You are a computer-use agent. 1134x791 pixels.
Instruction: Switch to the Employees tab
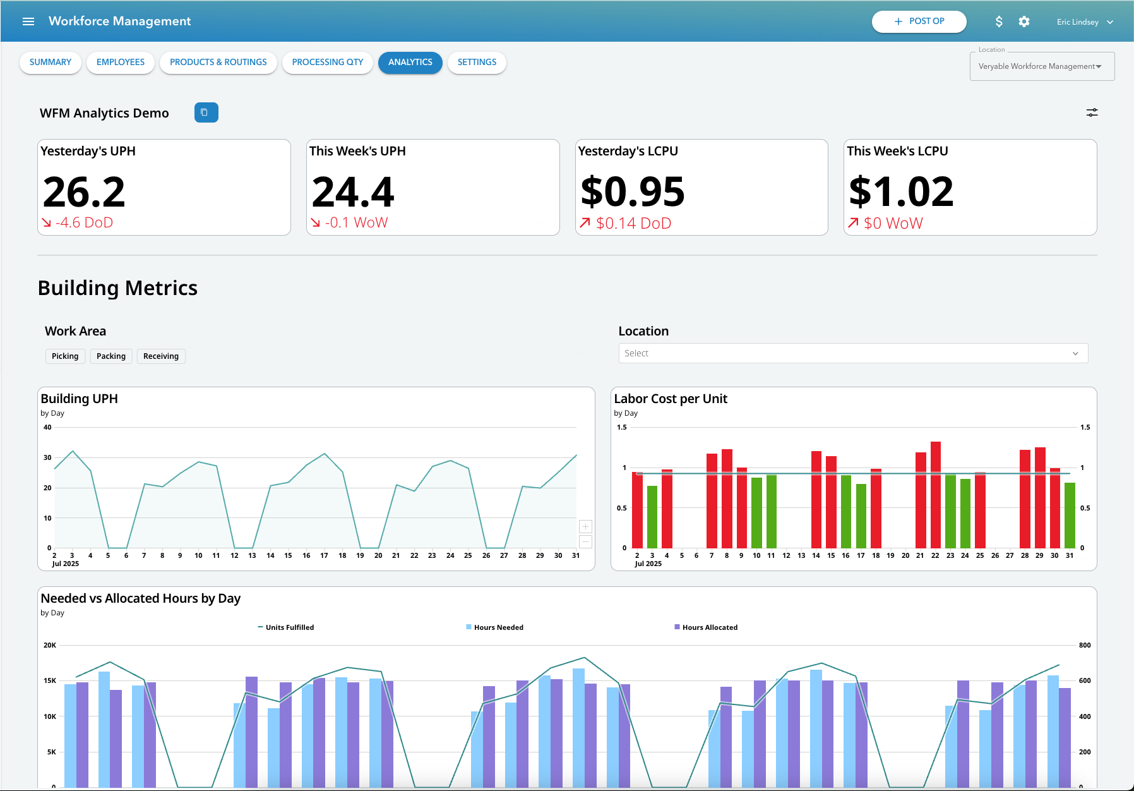tap(120, 62)
